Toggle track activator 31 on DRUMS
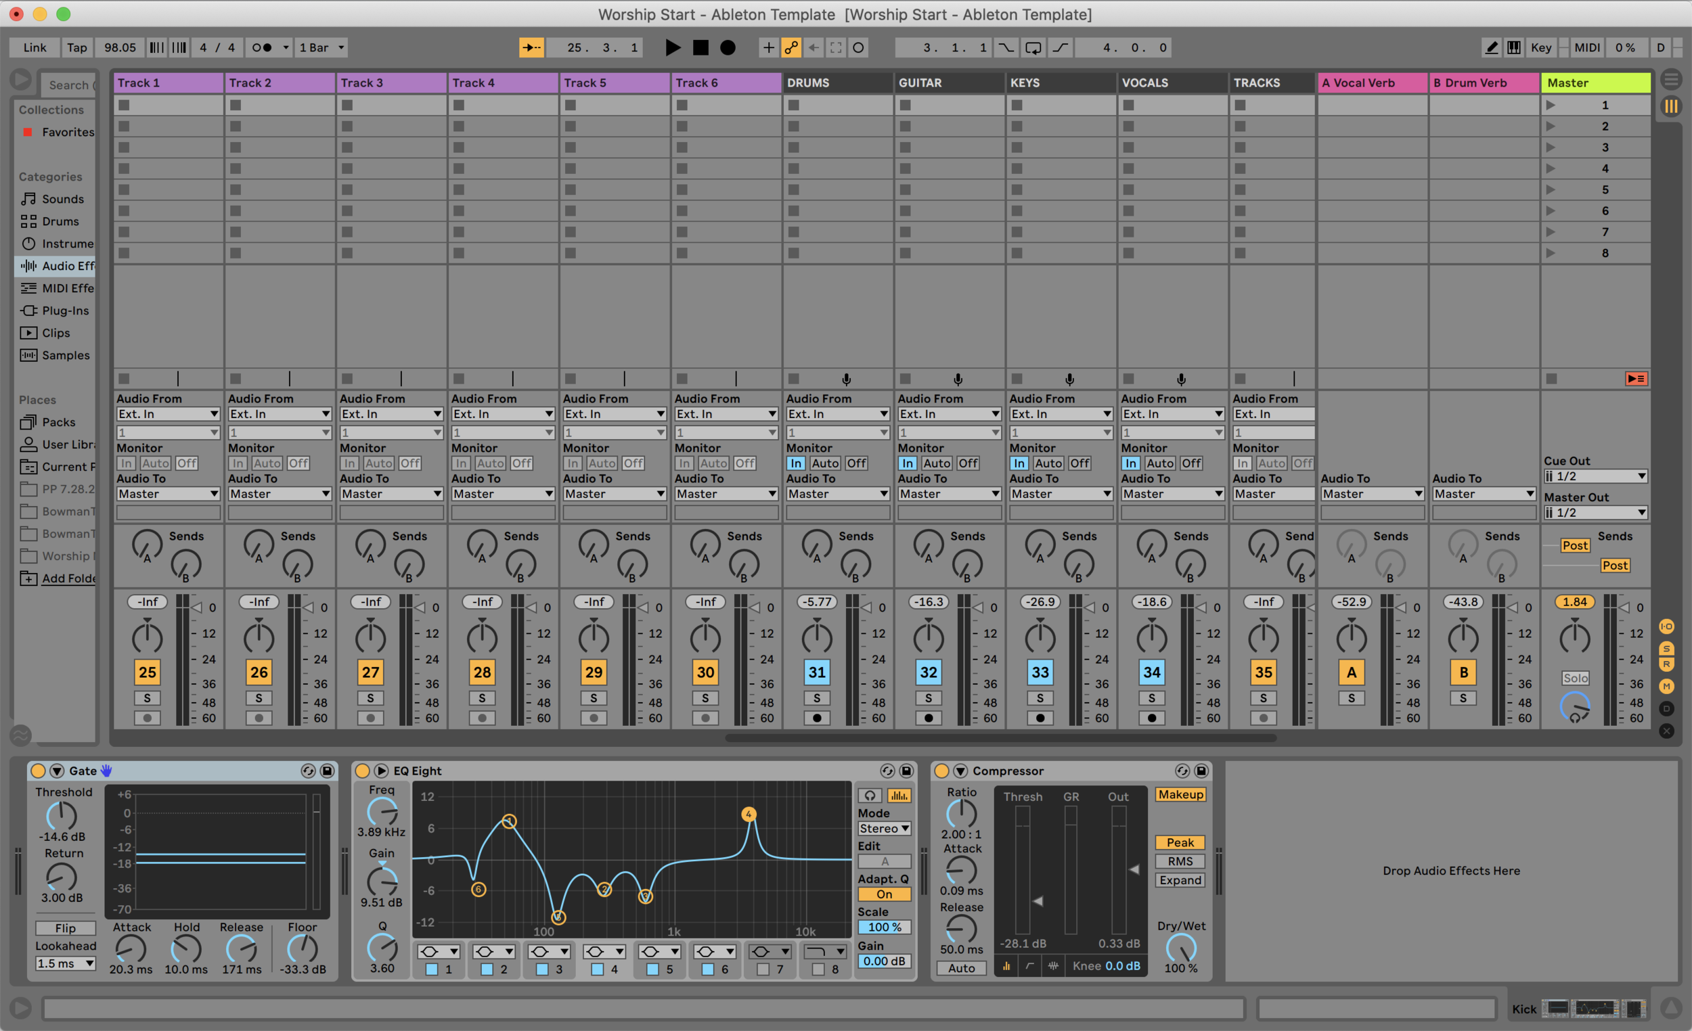Image resolution: width=1692 pixels, height=1031 pixels. [816, 672]
